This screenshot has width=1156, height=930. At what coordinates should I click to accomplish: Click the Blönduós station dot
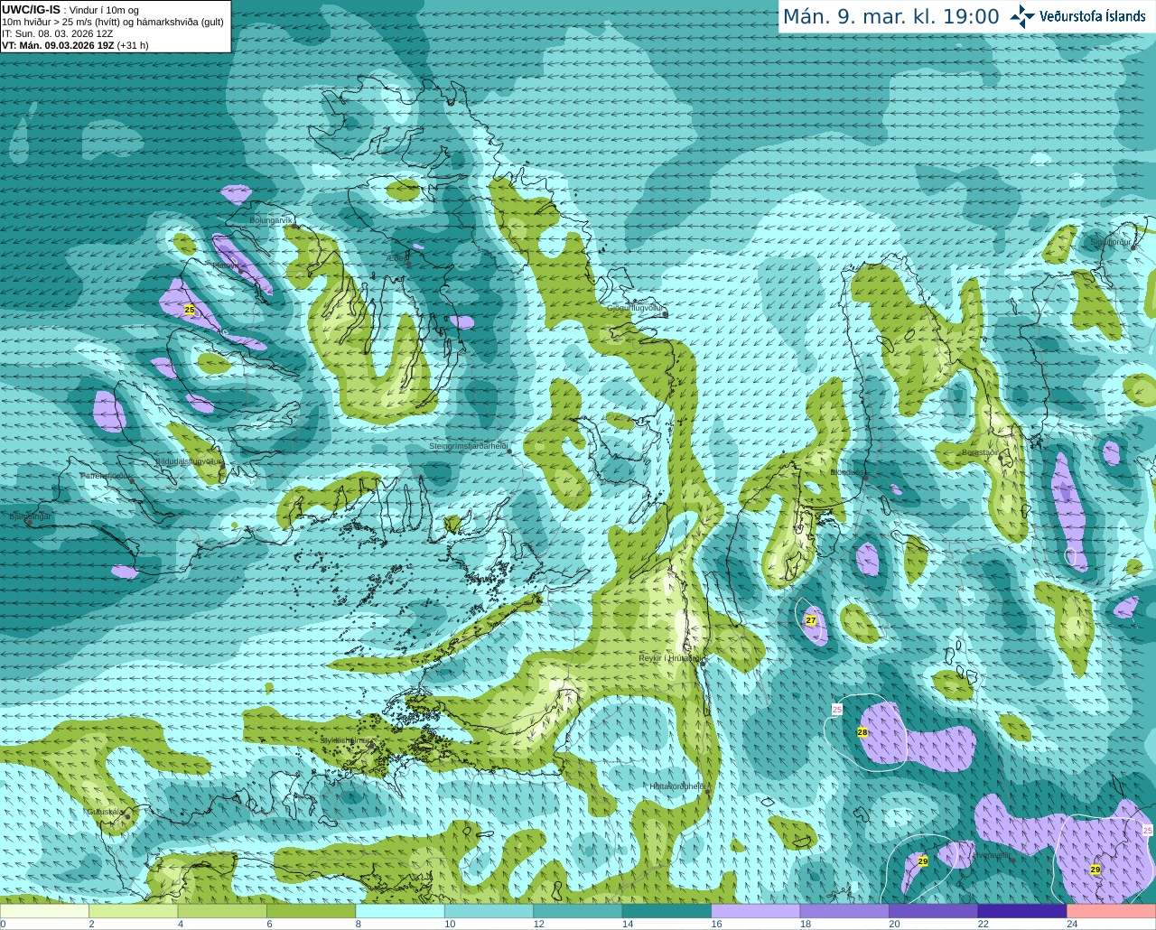[865, 477]
